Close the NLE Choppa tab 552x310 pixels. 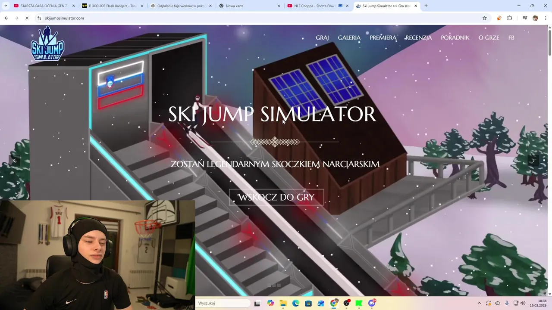[347, 6]
